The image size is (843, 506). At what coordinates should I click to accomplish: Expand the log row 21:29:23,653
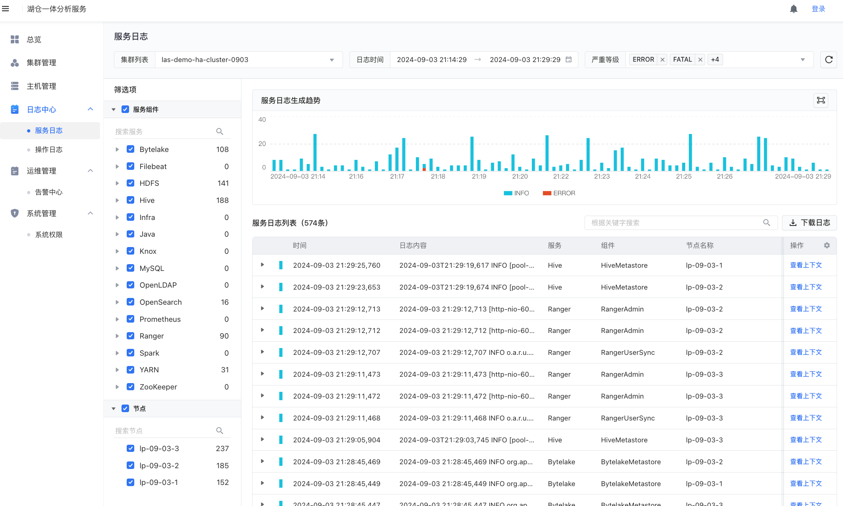coord(263,287)
